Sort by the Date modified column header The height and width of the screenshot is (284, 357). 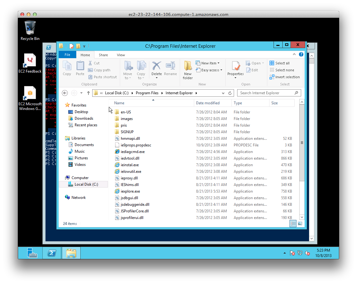[x=213, y=103]
